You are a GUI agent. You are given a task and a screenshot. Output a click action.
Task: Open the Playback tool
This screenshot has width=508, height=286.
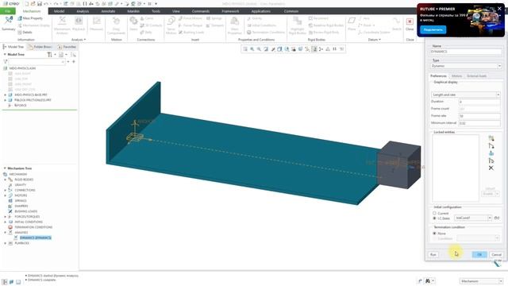79,24
